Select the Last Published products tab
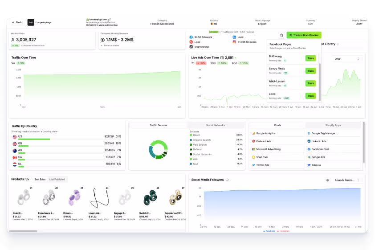 [57, 179]
